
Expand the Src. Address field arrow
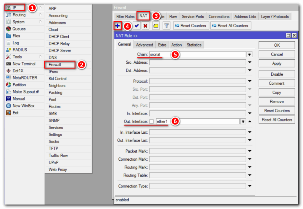[249, 62]
